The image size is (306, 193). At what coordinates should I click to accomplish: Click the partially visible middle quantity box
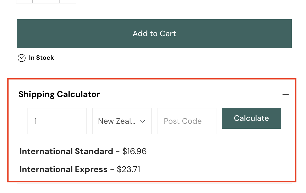coord(46,2)
